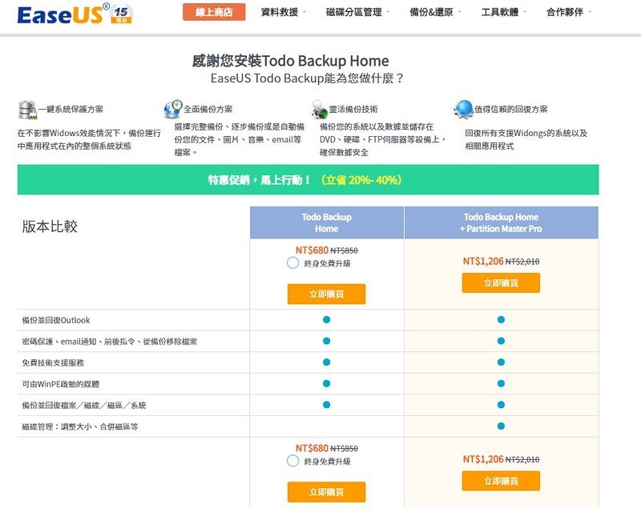Select upper 終身免費升級 radio option
The image size is (641, 516).
point(292,263)
